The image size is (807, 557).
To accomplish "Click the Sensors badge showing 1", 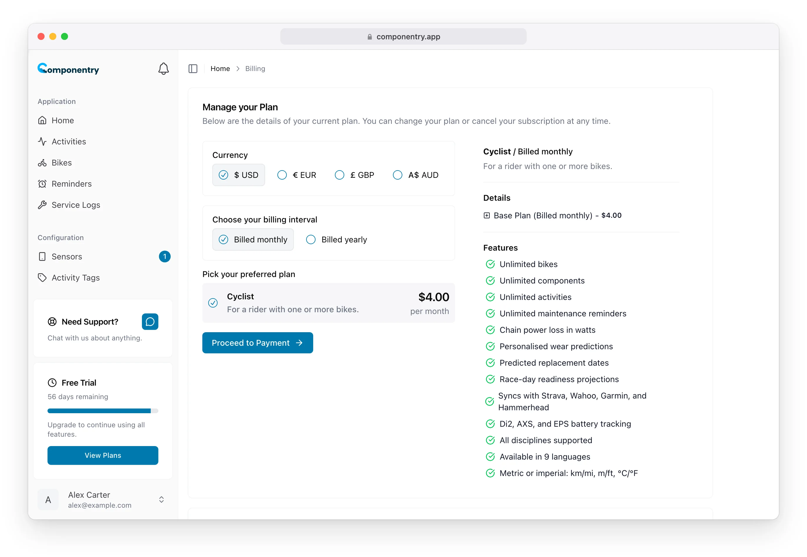I will [x=165, y=257].
